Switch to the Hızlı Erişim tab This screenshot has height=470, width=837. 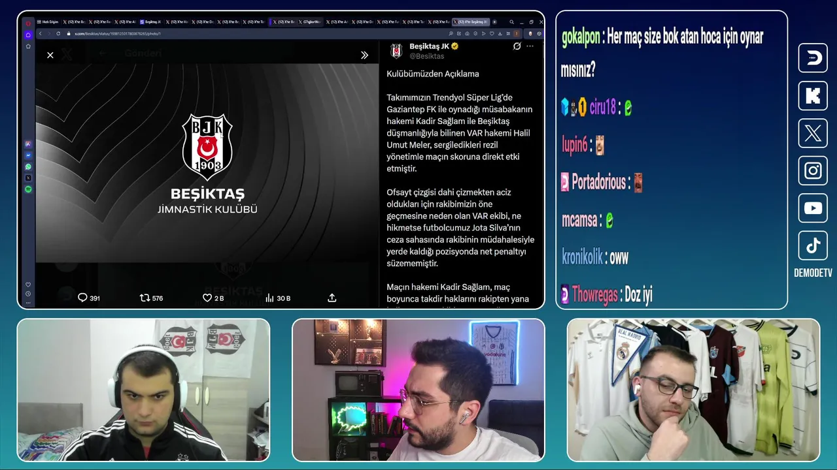[48, 22]
